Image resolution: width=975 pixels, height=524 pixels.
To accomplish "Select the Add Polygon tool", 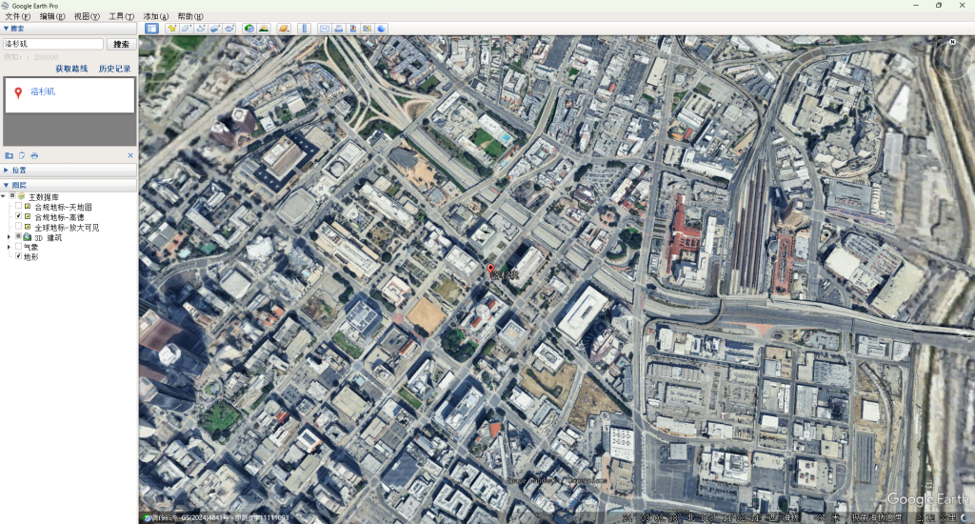I will (x=187, y=29).
